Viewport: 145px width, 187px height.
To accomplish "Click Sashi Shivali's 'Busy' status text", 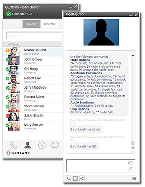I will click(27, 119).
